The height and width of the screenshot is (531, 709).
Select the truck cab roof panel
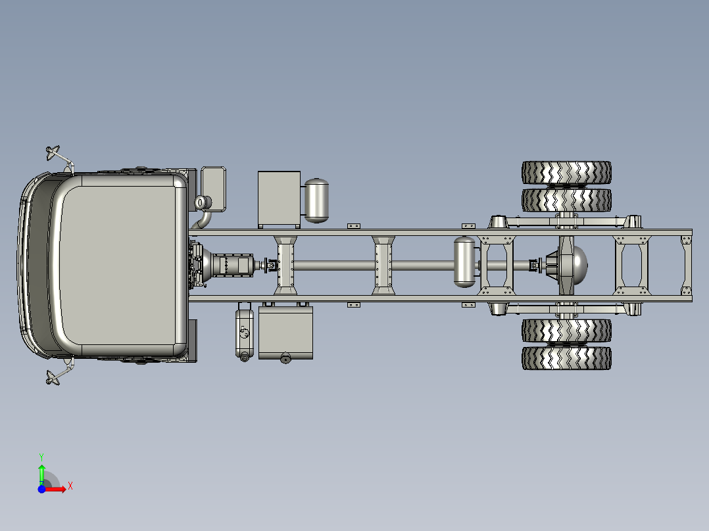click(118, 265)
